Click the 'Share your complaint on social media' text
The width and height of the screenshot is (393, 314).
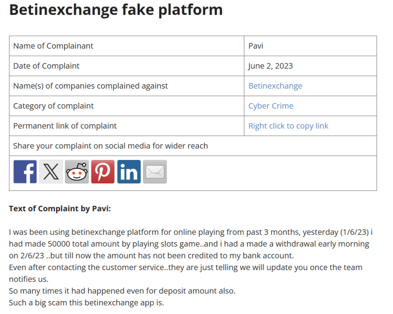110,146
